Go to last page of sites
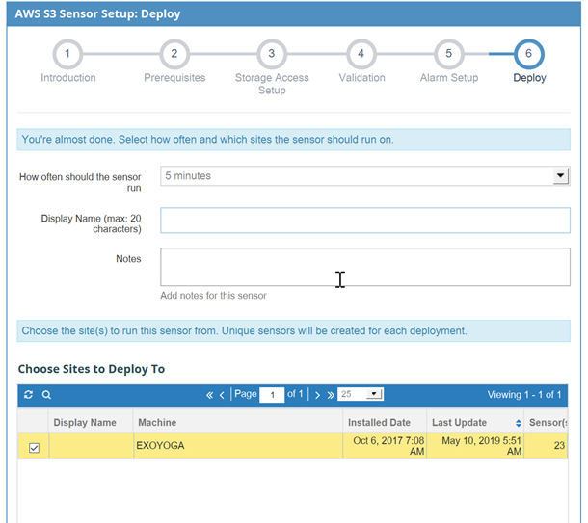 pyautogui.click(x=331, y=395)
